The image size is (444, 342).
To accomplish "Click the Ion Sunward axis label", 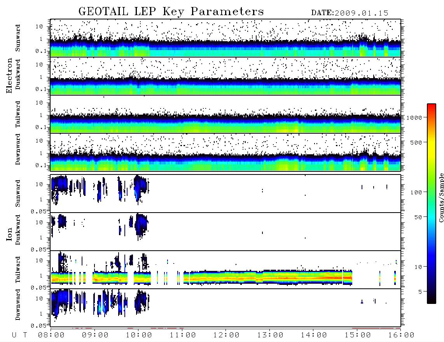I will pyautogui.click(x=18, y=194).
